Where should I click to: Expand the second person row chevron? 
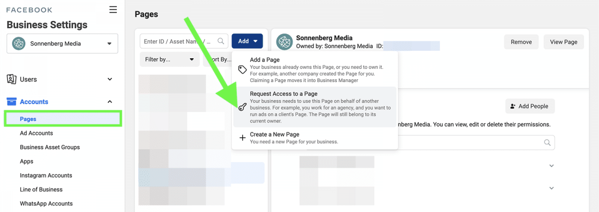click(x=552, y=188)
